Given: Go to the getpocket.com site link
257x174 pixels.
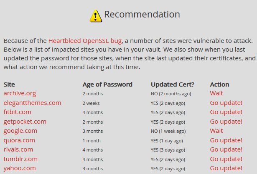Looking at the screenshot, I should (25, 122).
